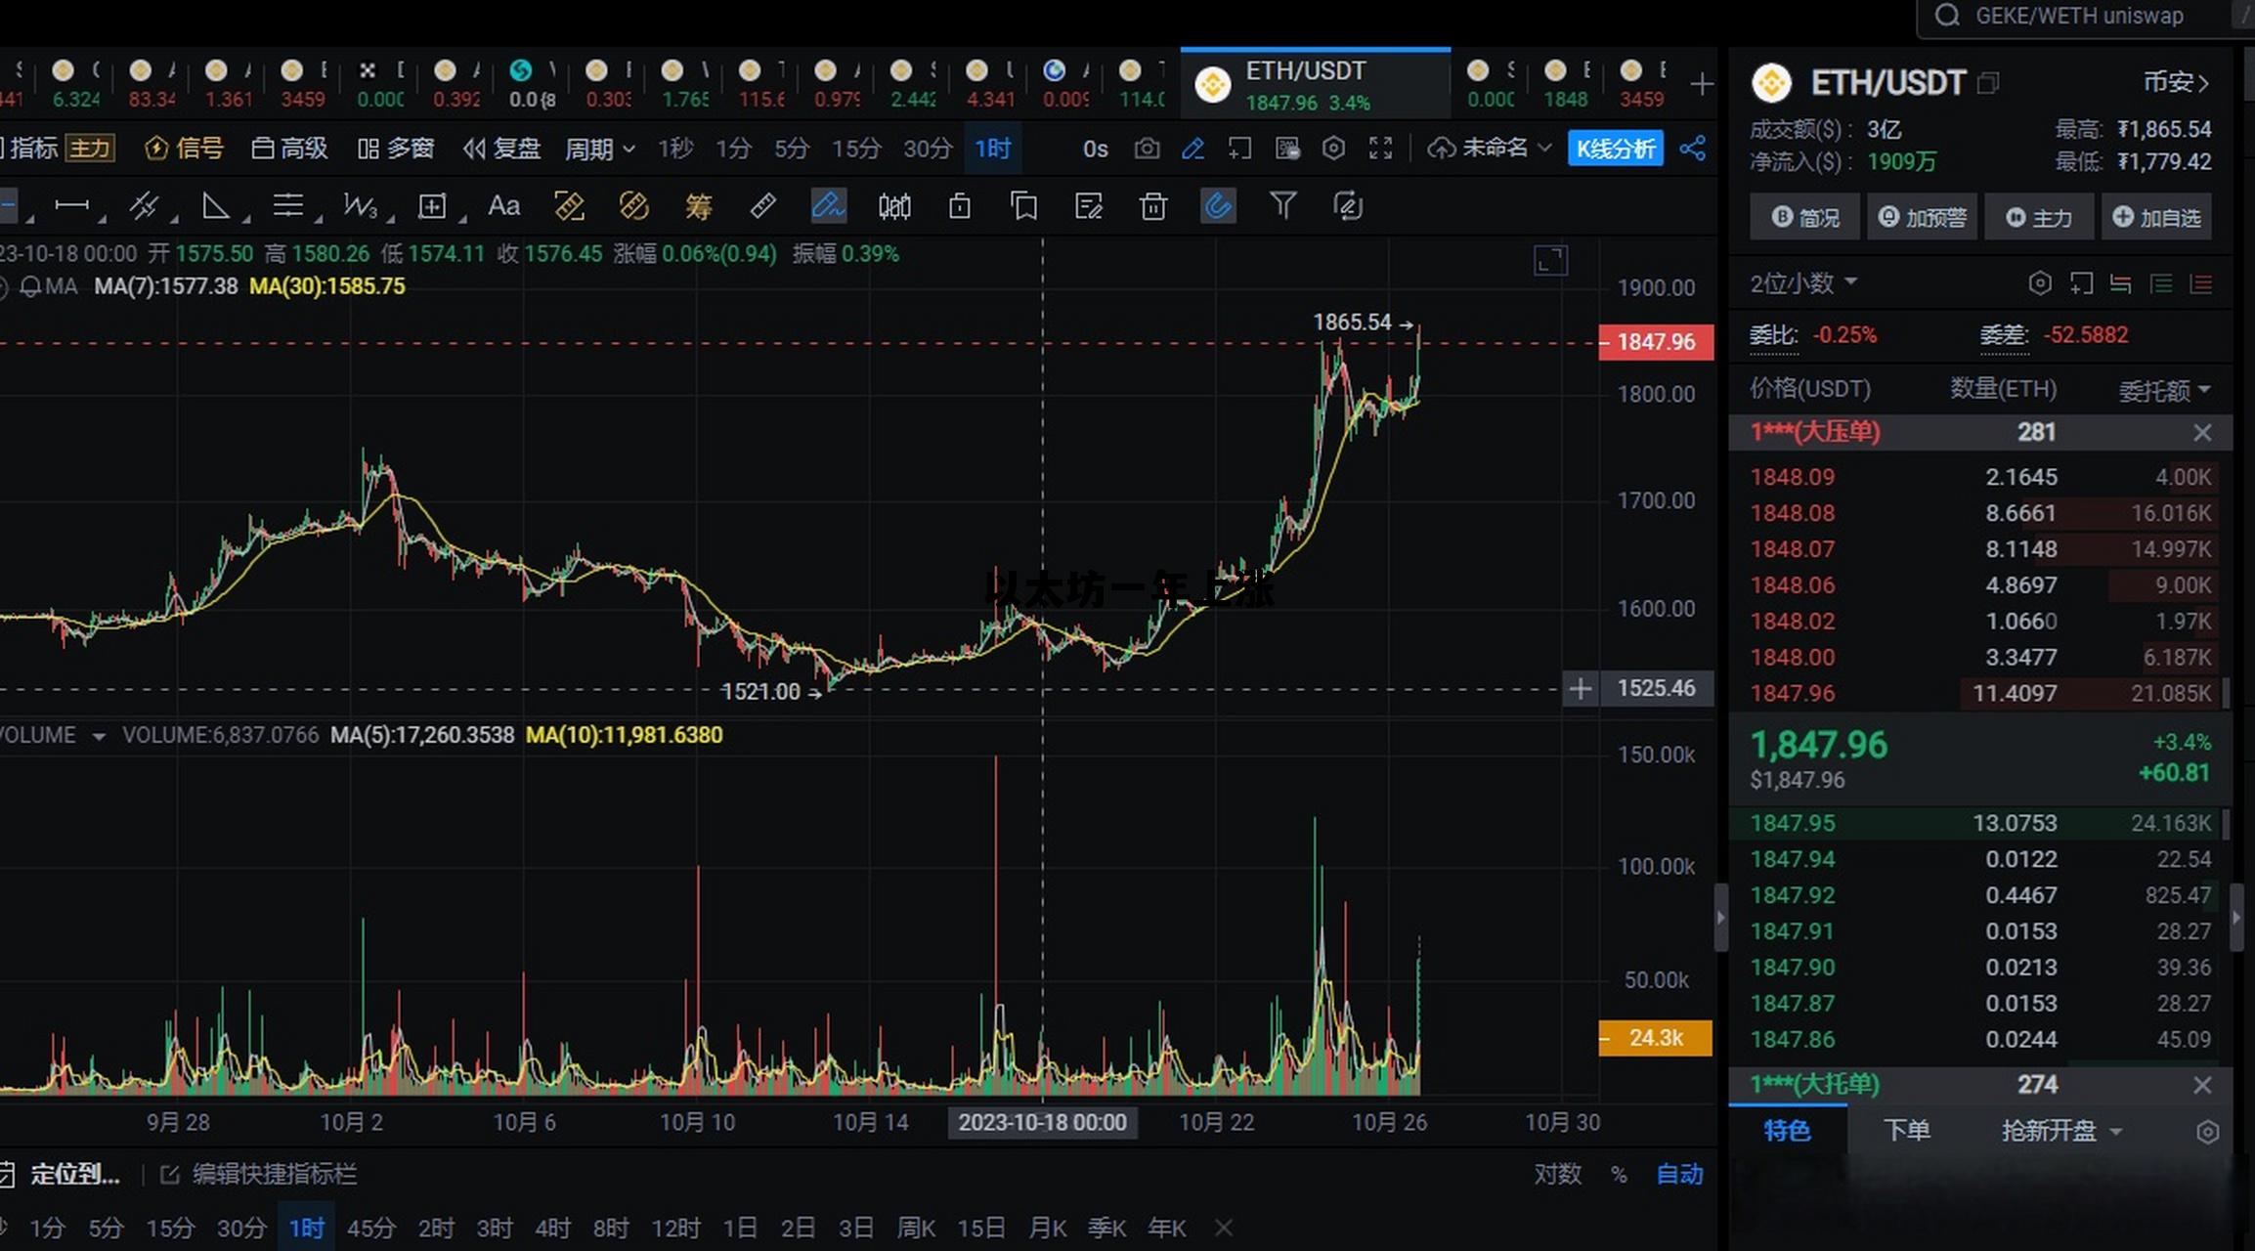Click the K线分析 button
This screenshot has width=2255, height=1251.
coord(1615,149)
